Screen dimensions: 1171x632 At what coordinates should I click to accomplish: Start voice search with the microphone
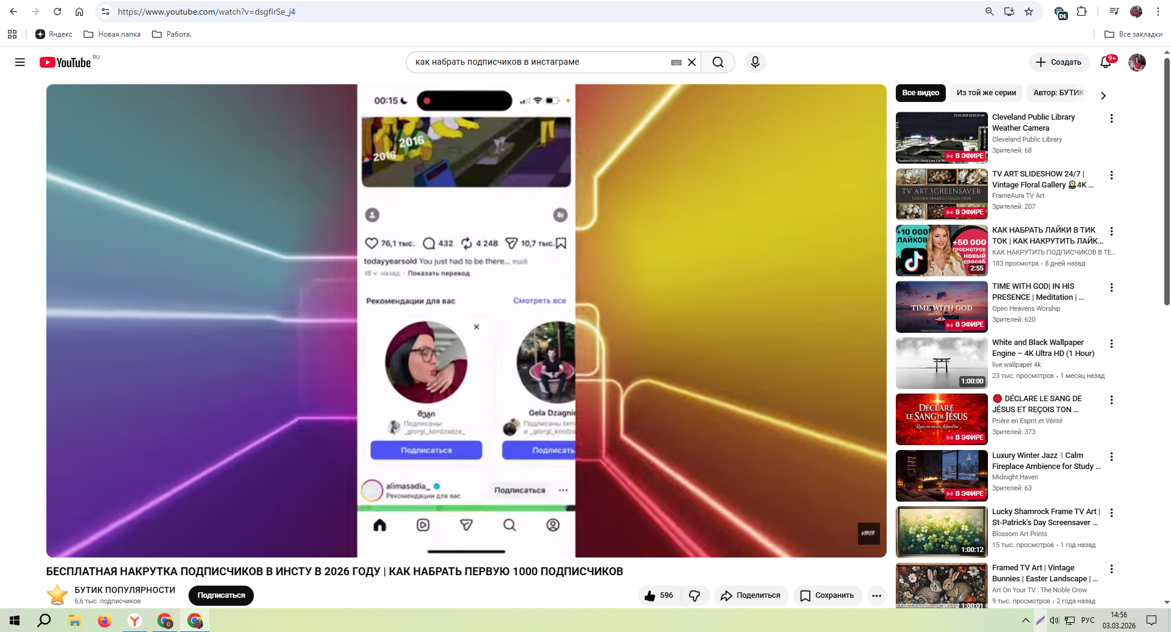pyautogui.click(x=755, y=62)
